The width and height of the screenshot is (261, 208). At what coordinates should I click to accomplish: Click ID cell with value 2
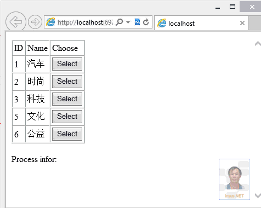[x=19, y=82]
